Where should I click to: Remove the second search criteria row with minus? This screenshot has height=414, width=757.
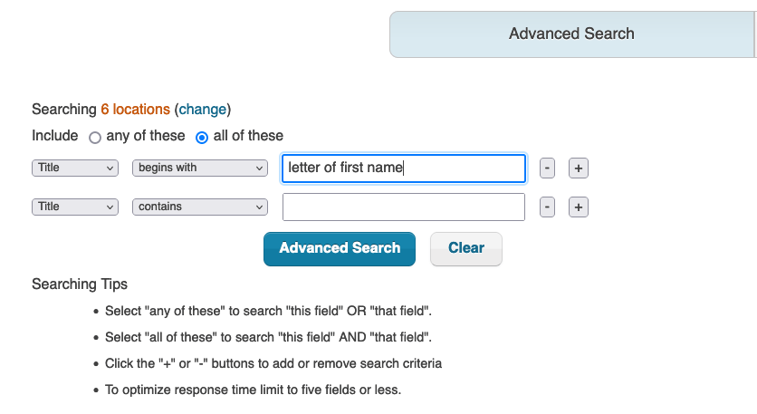547,207
